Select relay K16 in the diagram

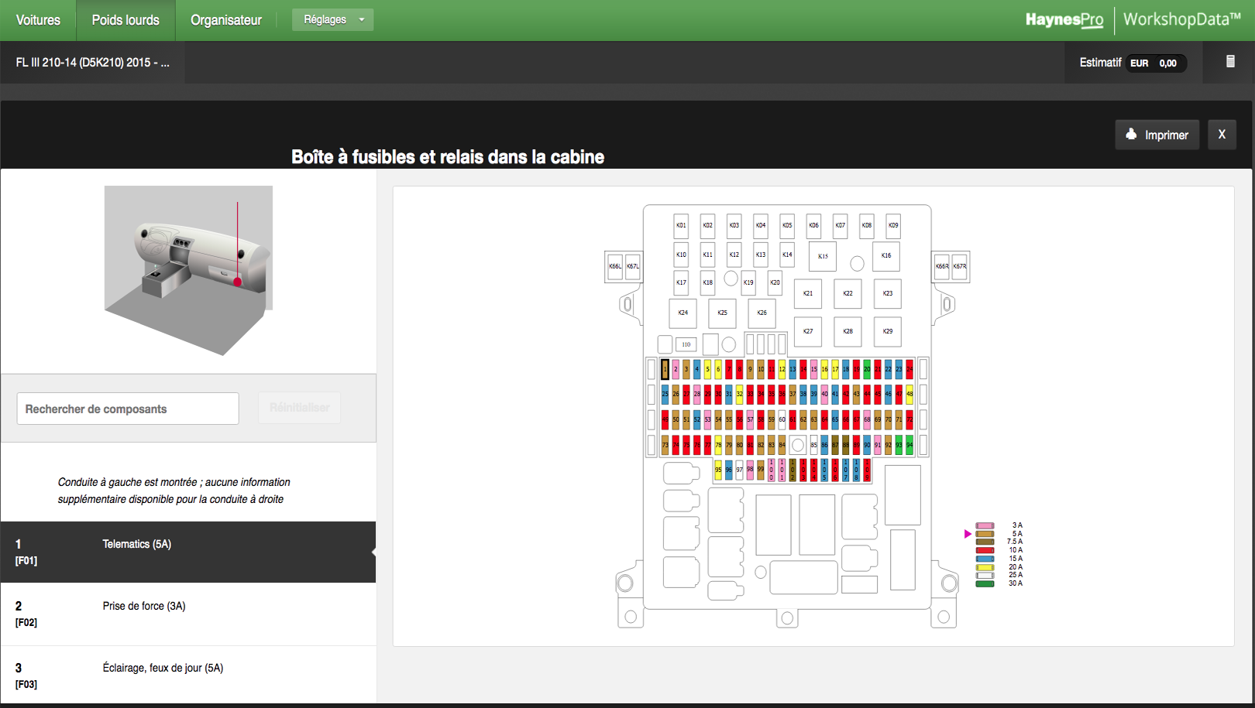pyautogui.click(x=886, y=255)
